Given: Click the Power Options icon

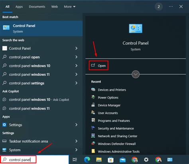Looking at the screenshot, I should pyautogui.click(x=93, y=97).
